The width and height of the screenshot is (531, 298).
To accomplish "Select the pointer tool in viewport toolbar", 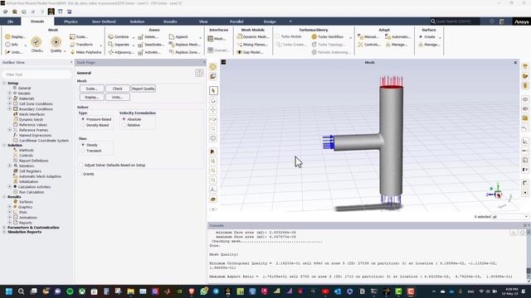I will (213, 90).
